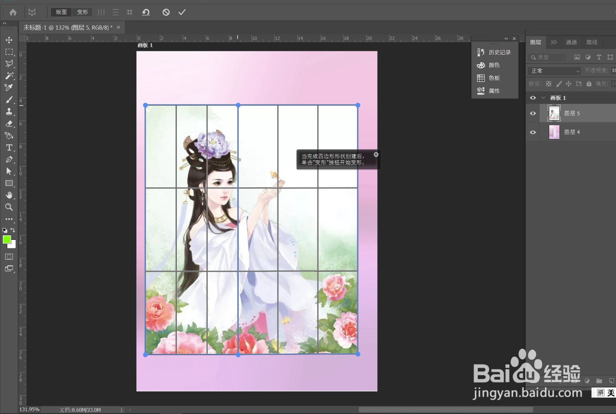616x414 pixels.
Task: Select the Eyedropper tool
Action: [9, 88]
